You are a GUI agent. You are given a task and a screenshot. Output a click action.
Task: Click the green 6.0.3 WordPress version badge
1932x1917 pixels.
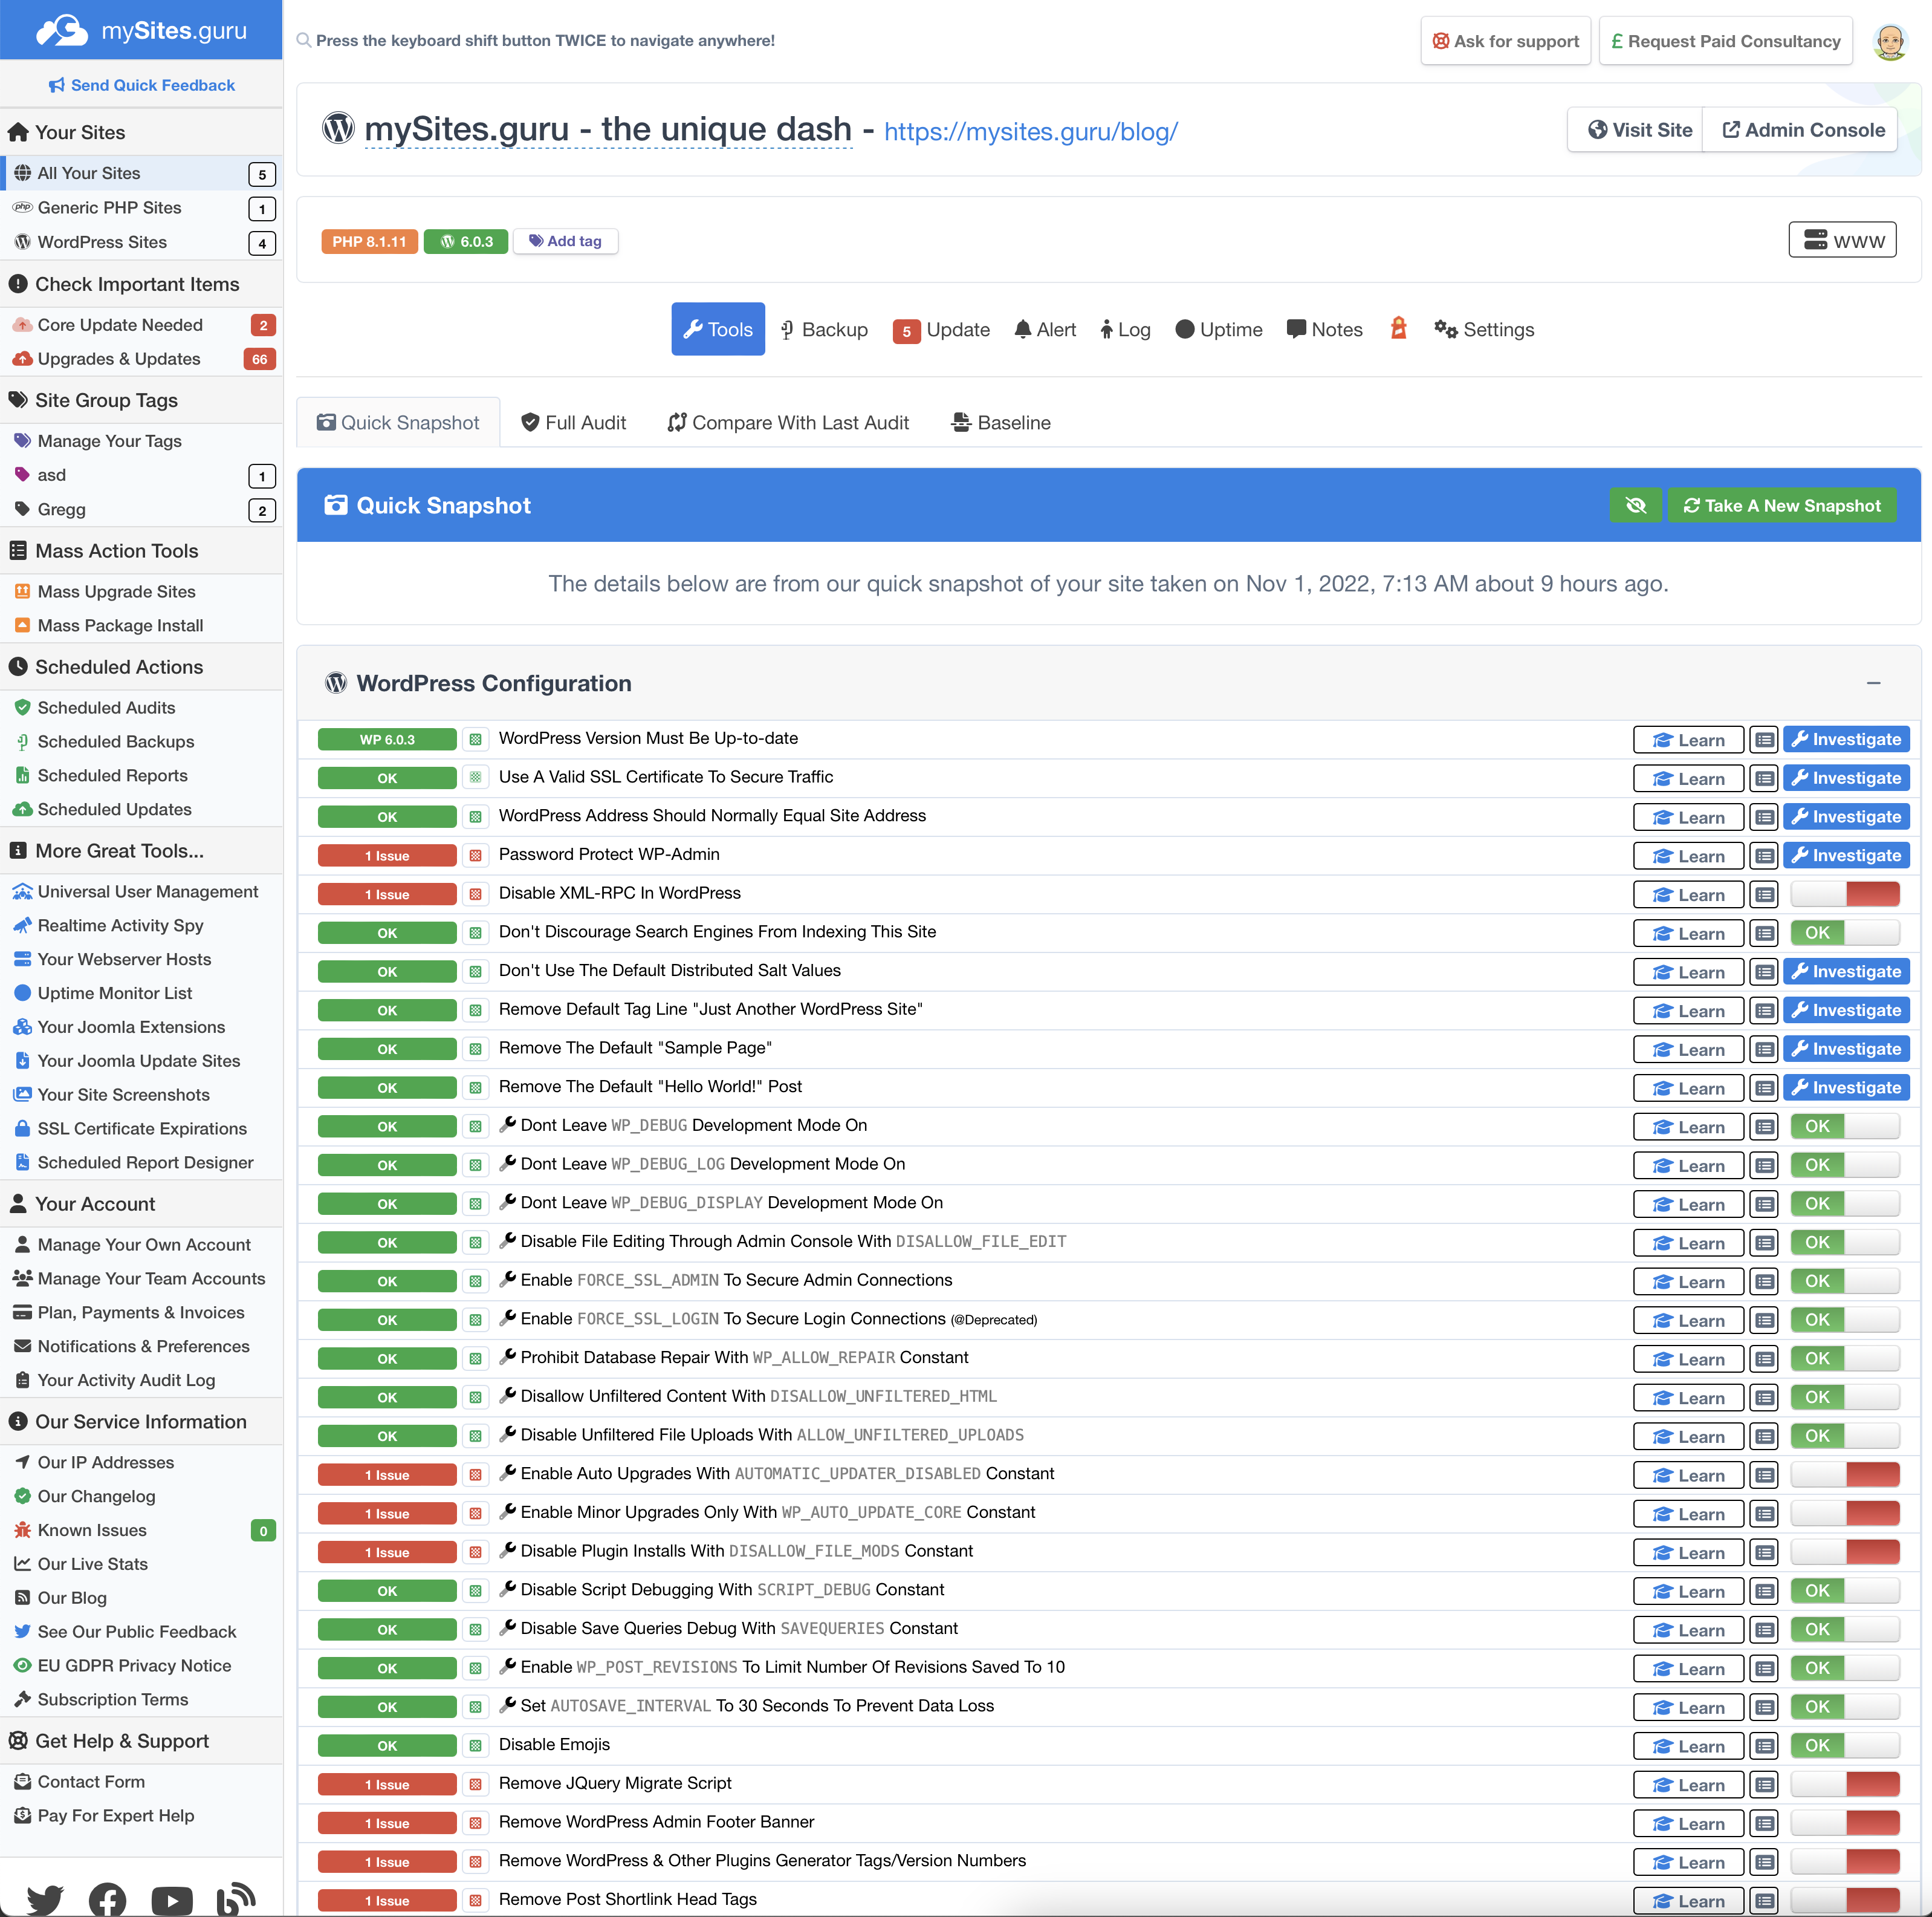tap(466, 241)
